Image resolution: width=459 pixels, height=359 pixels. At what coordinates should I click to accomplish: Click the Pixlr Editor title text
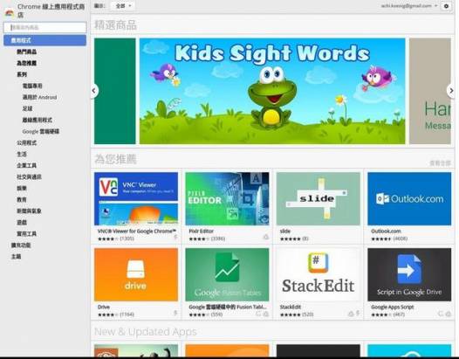[202, 231]
